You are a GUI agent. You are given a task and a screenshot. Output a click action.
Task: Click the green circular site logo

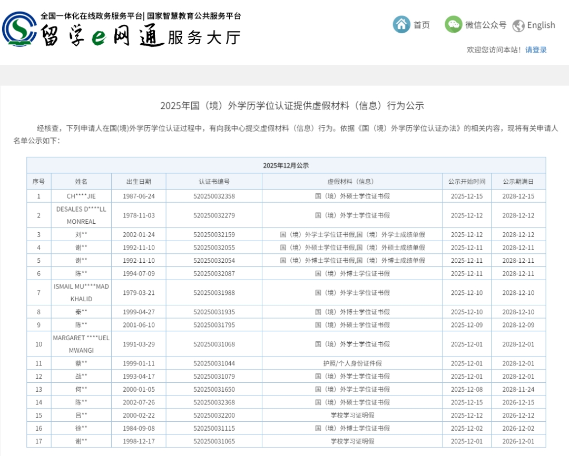pyautogui.click(x=20, y=29)
